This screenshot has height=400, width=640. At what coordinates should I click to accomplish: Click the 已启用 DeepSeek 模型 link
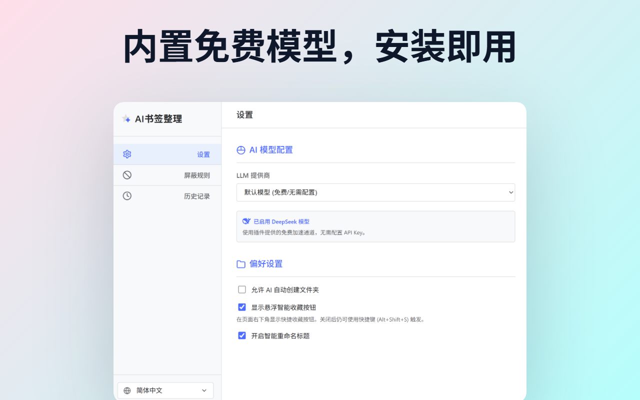[x=281, y=221]
